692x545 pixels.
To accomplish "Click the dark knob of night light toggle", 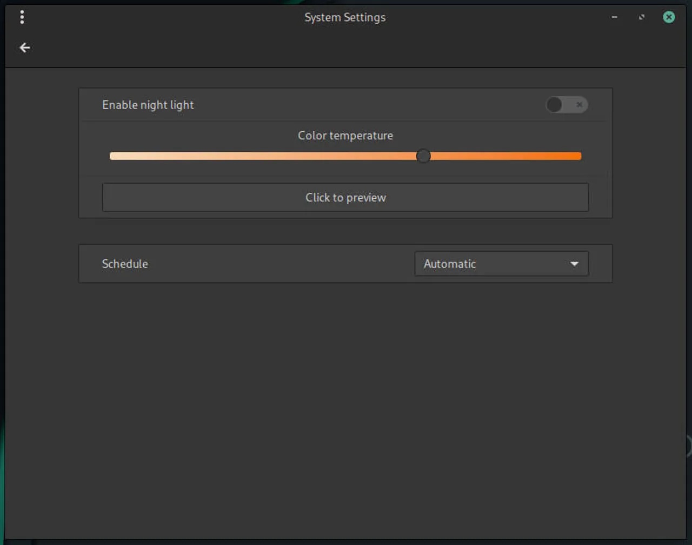I will click(554, 105).
